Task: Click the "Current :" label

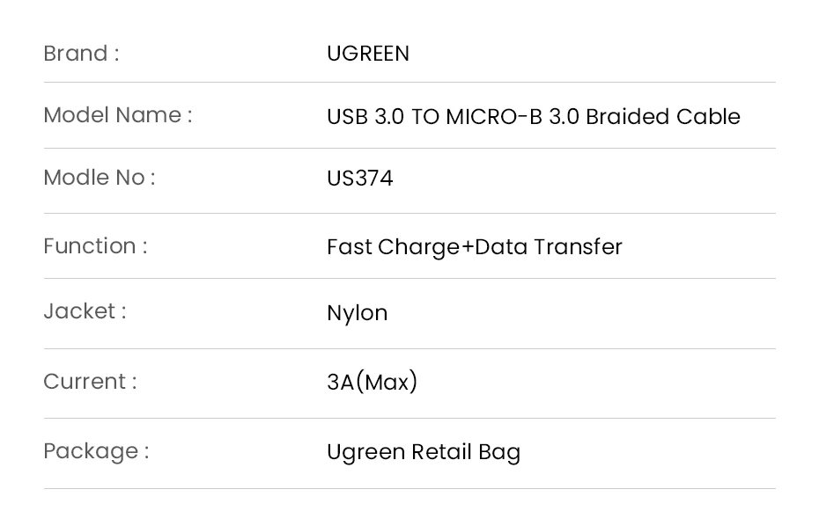Action: coord(90,382)
